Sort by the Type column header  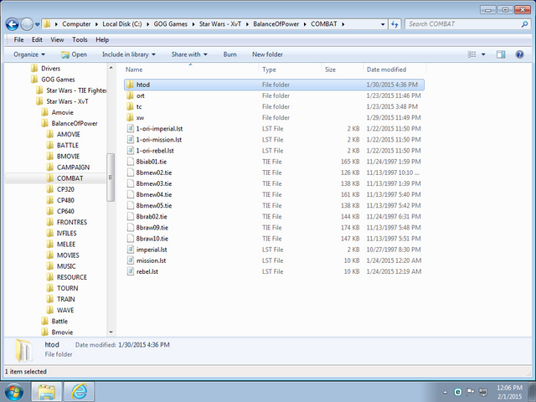(x=269, y=70)
